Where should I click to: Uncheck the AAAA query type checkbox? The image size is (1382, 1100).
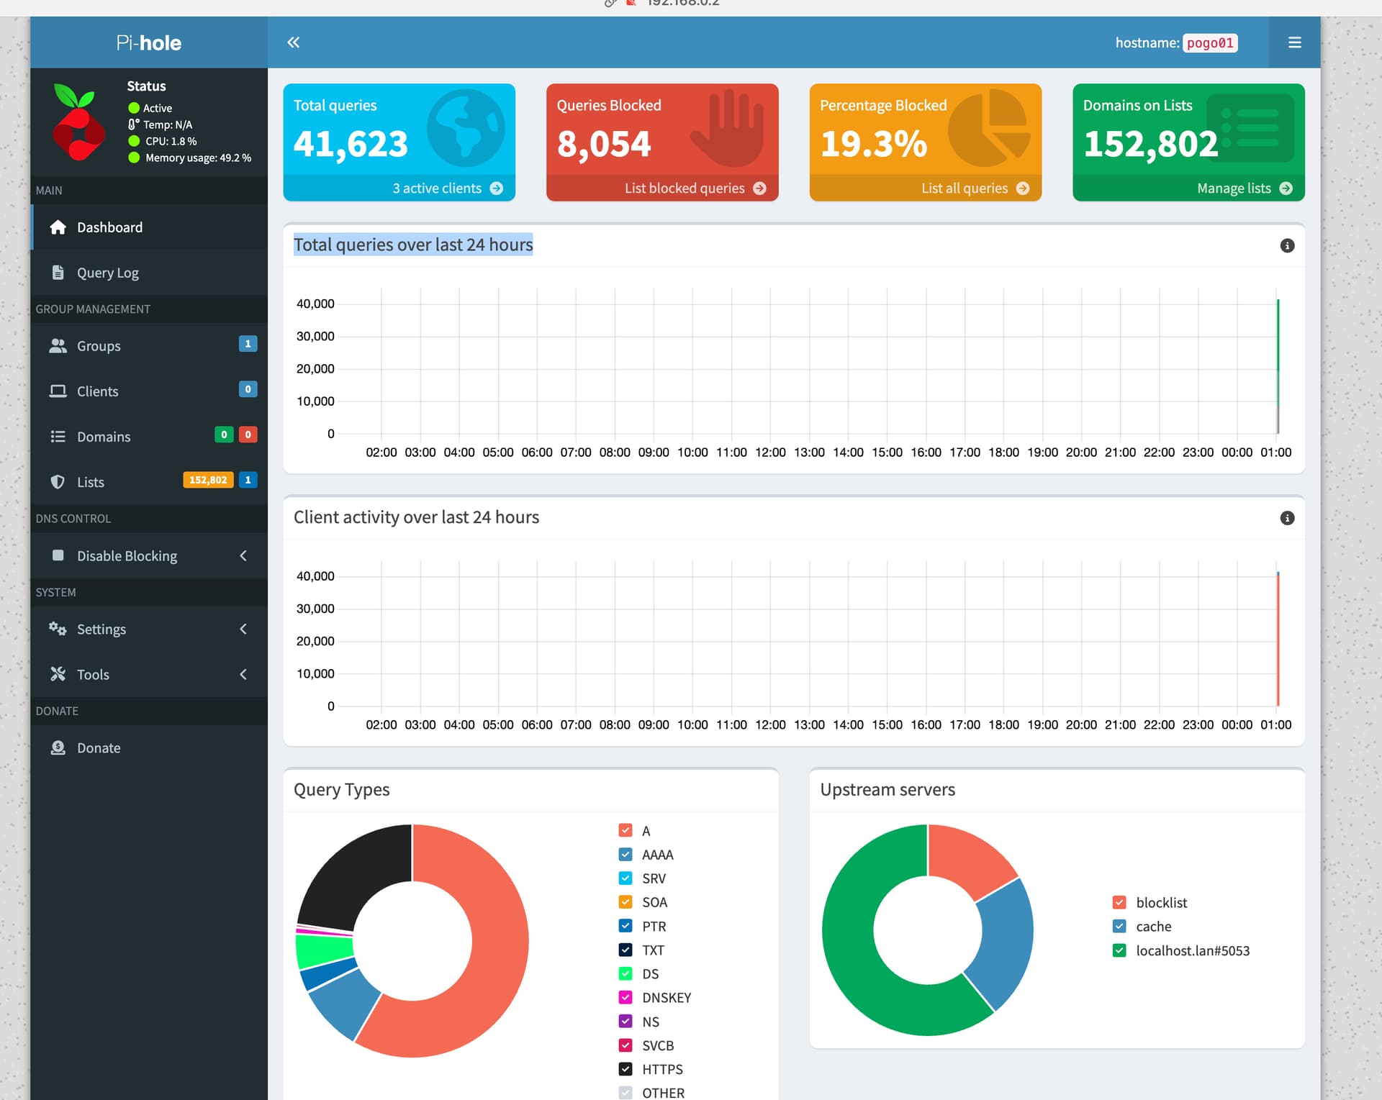pyautogui.click(x=625, y=855)
